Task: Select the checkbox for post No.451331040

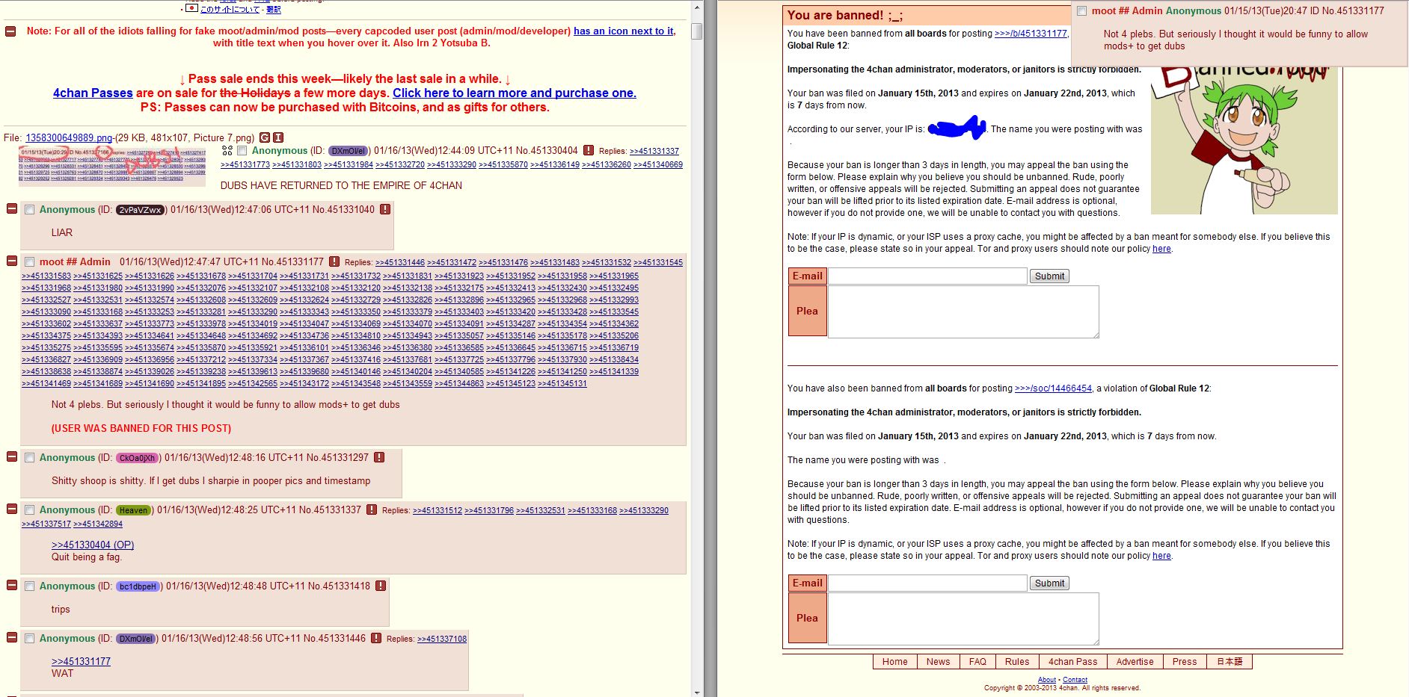Action: pos(30,210)
